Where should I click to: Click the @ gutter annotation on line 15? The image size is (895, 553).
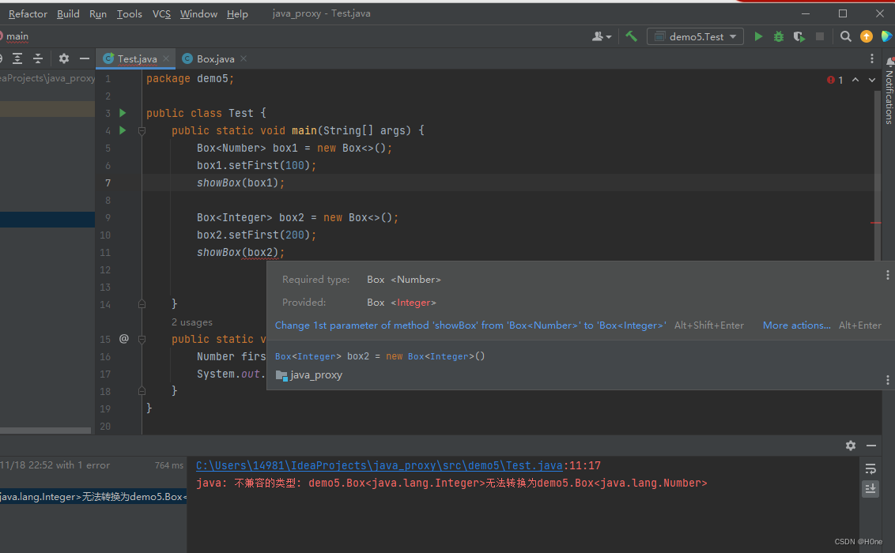point(124,339)
